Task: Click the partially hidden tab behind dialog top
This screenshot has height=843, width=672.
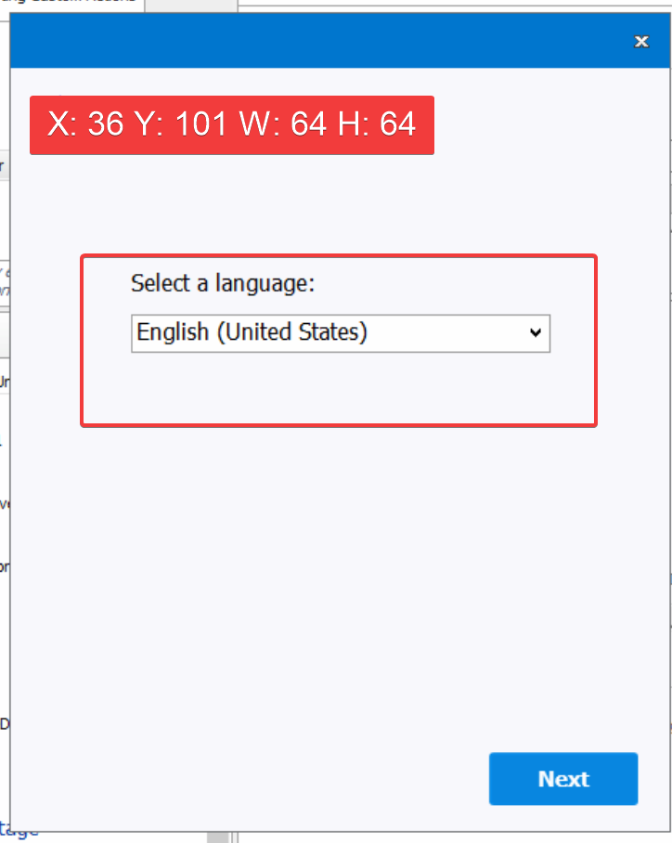Action: click(x=74, y=5)
